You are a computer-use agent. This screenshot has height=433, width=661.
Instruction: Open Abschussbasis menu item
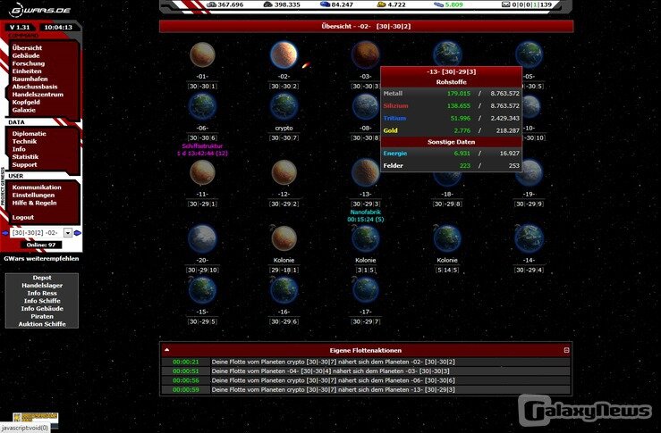35,87
